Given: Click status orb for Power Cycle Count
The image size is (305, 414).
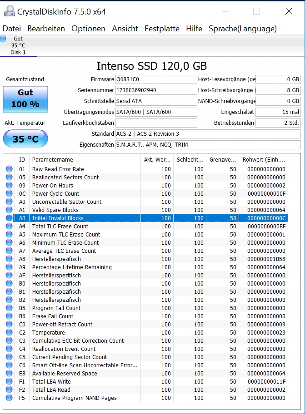Looking at the screenshot, I should click(x=9, y=193).
